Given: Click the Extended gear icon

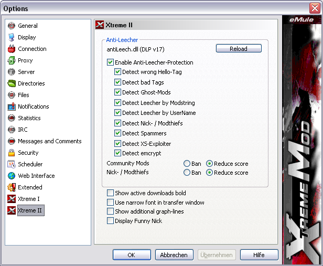Looking at the screenshot, I should [12, 187].
